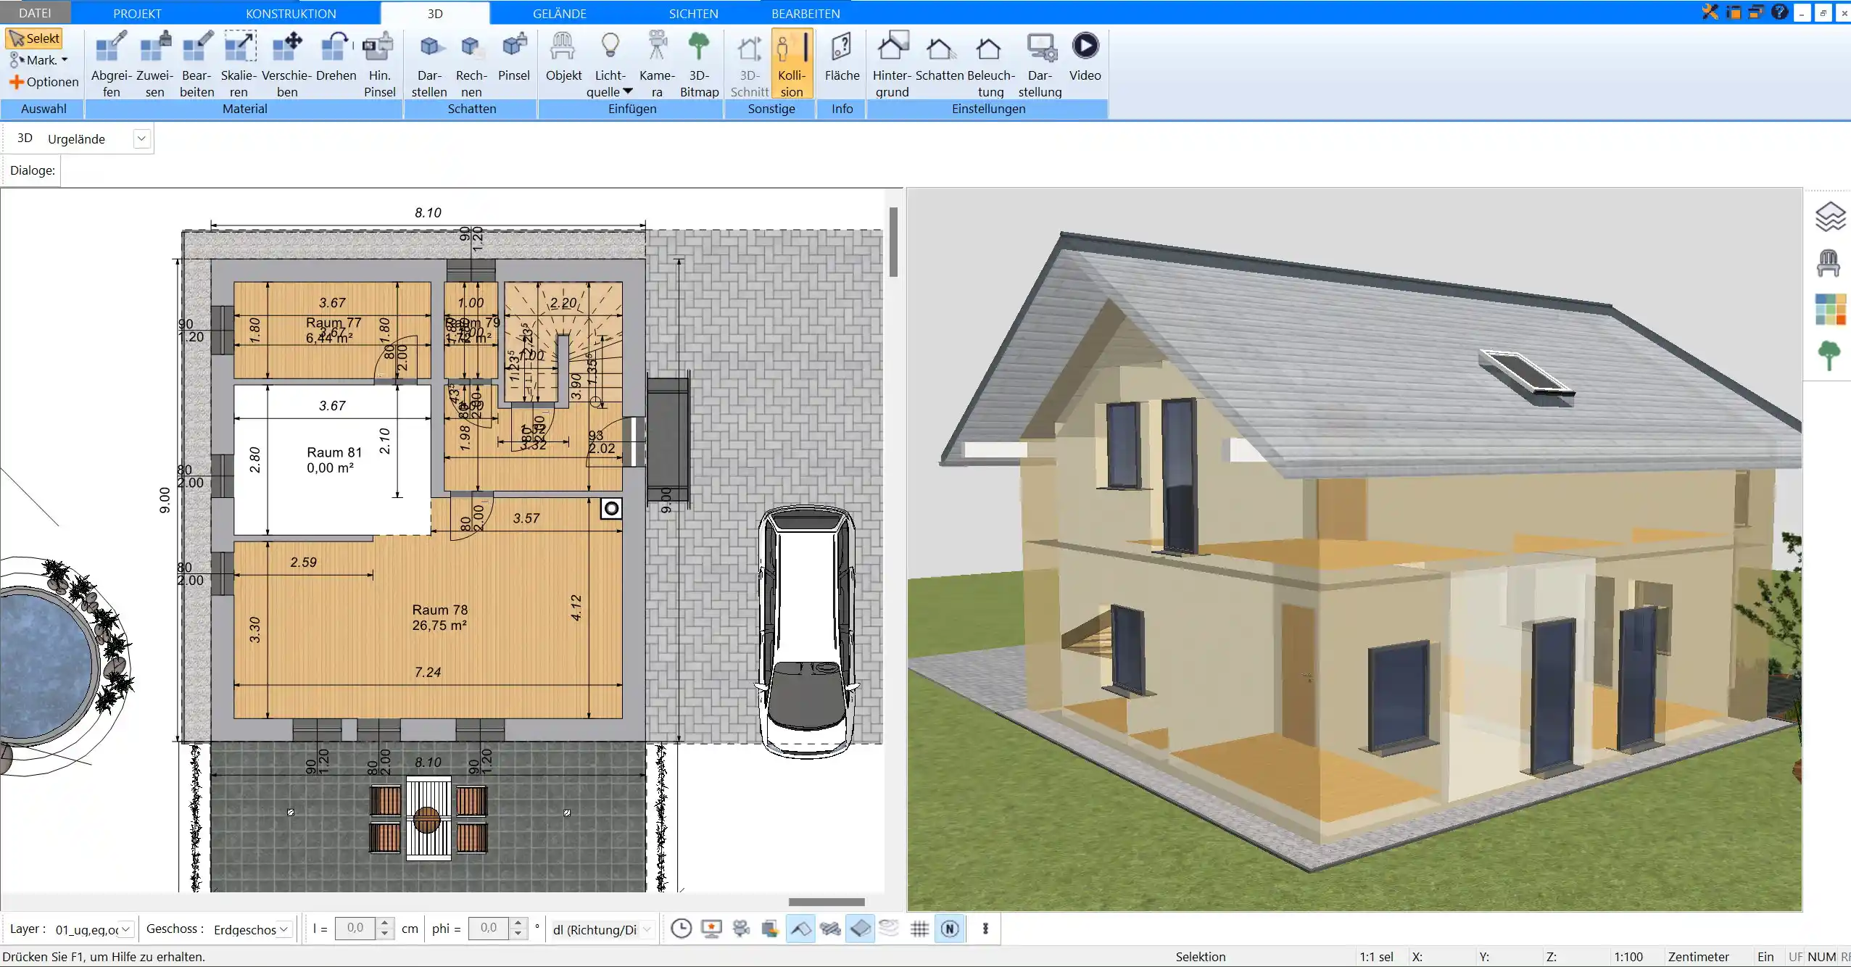The height and width of the screenshot is (967, 1851).
Task: Click the vertical scrollbar of the 2D plan
Action: click(x=893, y=241)
